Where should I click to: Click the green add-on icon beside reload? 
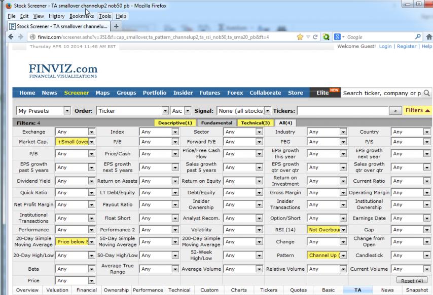(x=326, y=37)
